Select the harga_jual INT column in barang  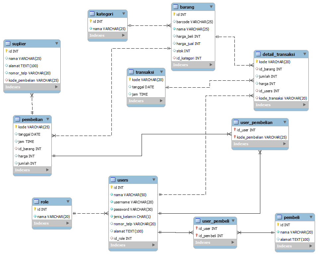point(188,44)
